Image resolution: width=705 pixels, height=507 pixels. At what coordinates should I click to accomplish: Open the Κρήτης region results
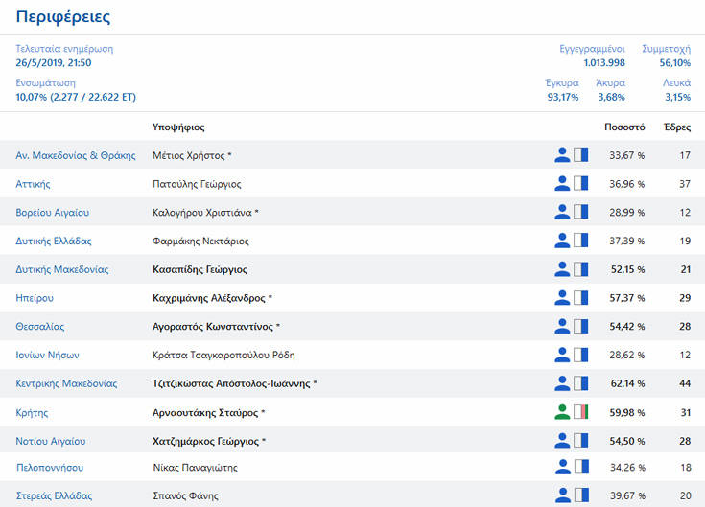click(x=32, y=412)
